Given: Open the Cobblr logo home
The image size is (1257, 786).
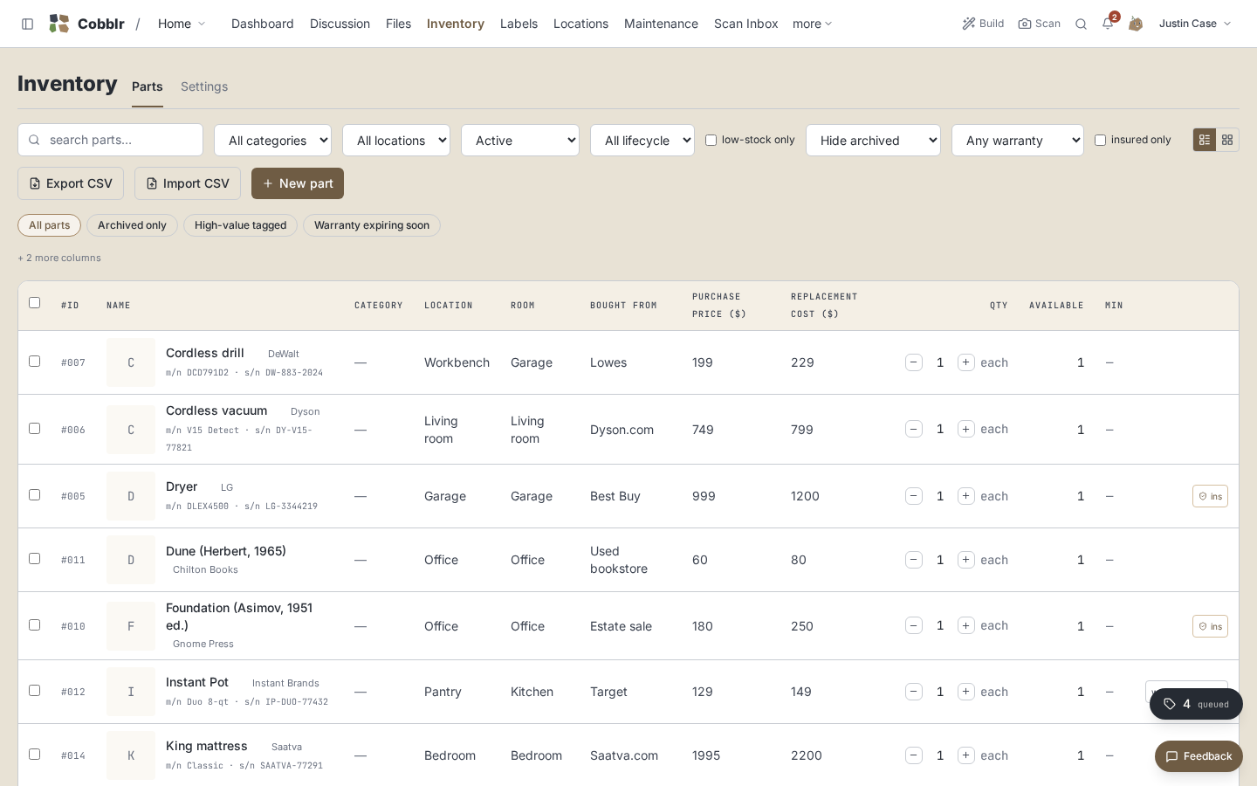Looking at the screenshot, I should click(x=86, y=24).
